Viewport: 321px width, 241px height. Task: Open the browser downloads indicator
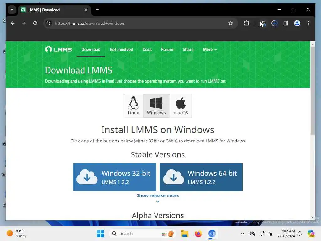point(275,23)
